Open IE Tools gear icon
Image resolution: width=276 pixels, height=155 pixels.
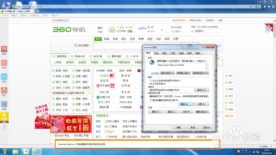273,7
